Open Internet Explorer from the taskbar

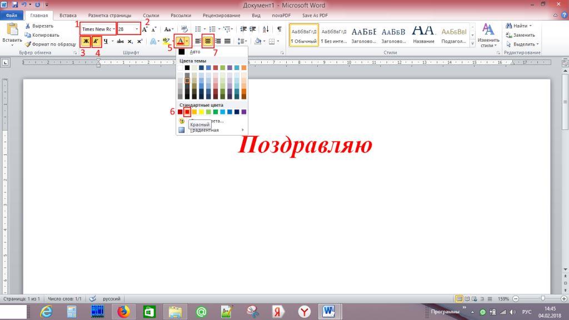pos(46,312)
